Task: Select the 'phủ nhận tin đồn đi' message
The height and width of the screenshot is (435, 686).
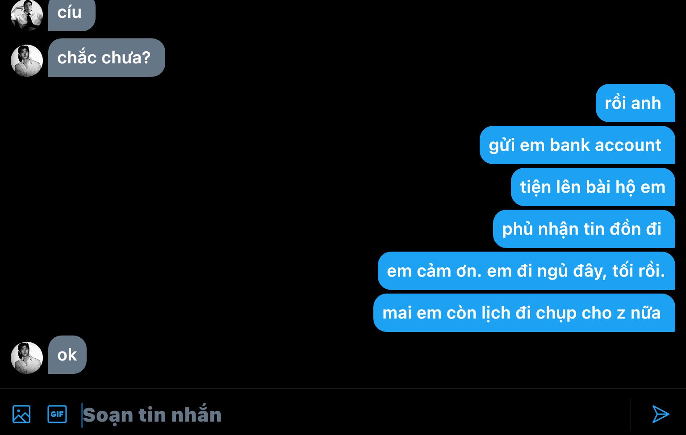Action: 584,229
